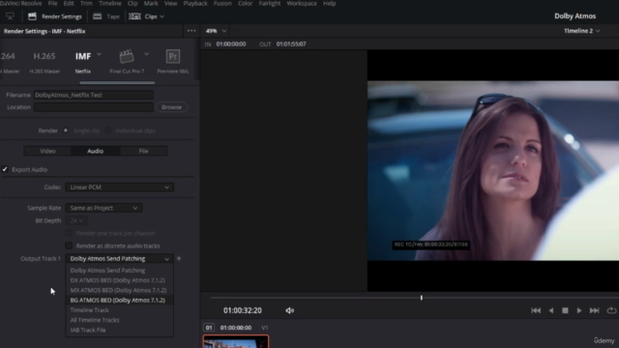Click the Location input field

(x=93, y=107)
